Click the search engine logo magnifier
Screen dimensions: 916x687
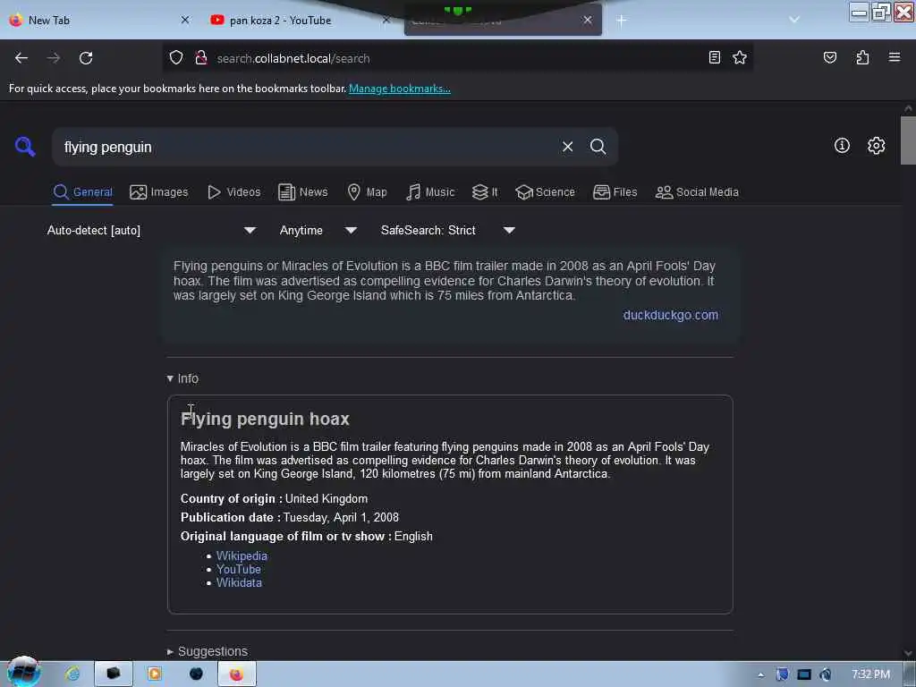click(x=24, y=147)
